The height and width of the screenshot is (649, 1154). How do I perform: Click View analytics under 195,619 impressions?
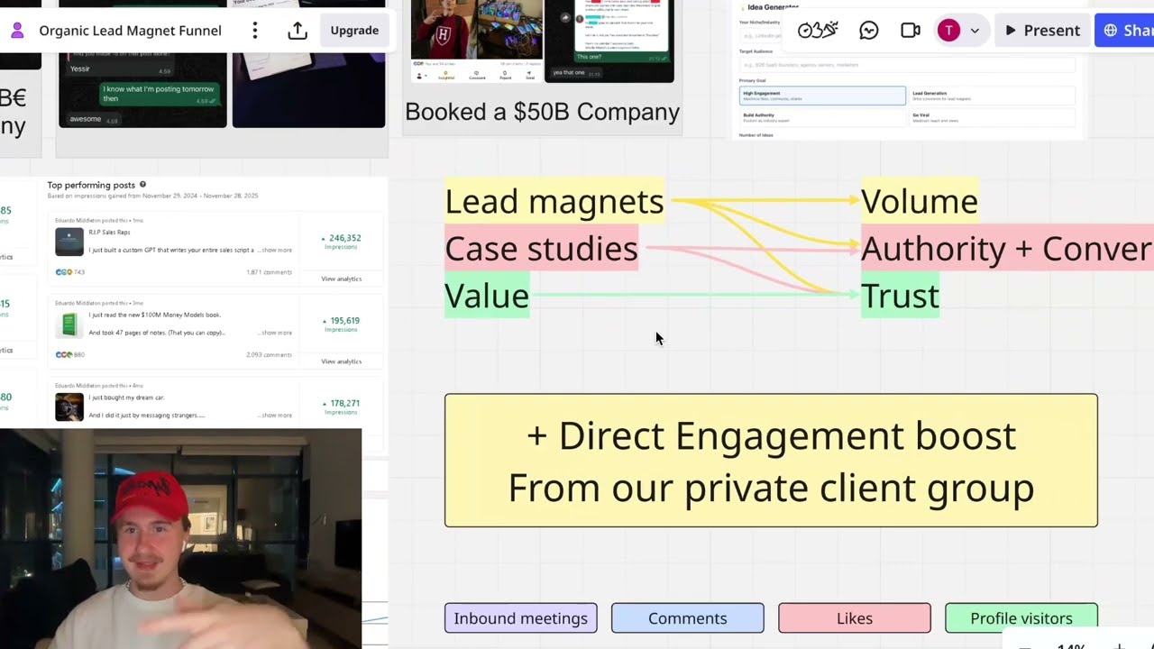341,361
